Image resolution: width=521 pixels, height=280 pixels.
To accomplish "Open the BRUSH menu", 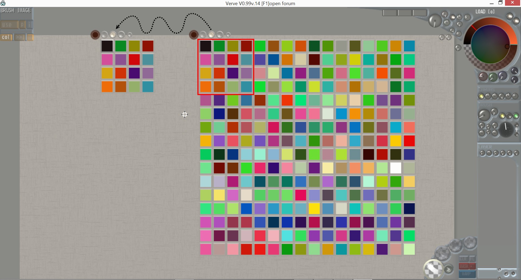I will click(x=7, y=11).
